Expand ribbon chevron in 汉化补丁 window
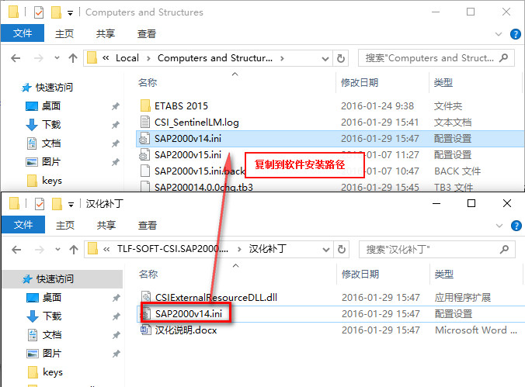This screenshot has height=387, width=525. [499, 226]
